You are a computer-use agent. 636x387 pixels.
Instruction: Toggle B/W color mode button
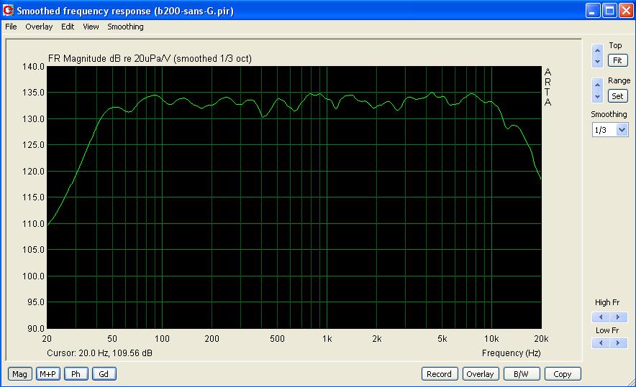521,373
